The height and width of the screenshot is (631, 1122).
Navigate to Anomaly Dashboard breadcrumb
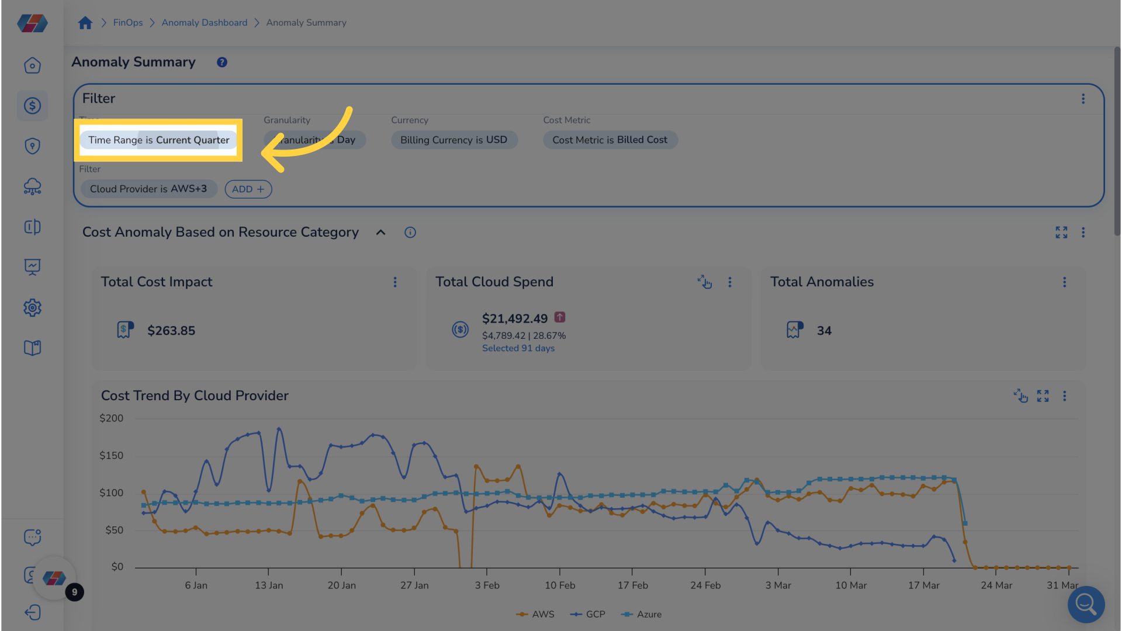pyautogui.click(x=204, y=22)
